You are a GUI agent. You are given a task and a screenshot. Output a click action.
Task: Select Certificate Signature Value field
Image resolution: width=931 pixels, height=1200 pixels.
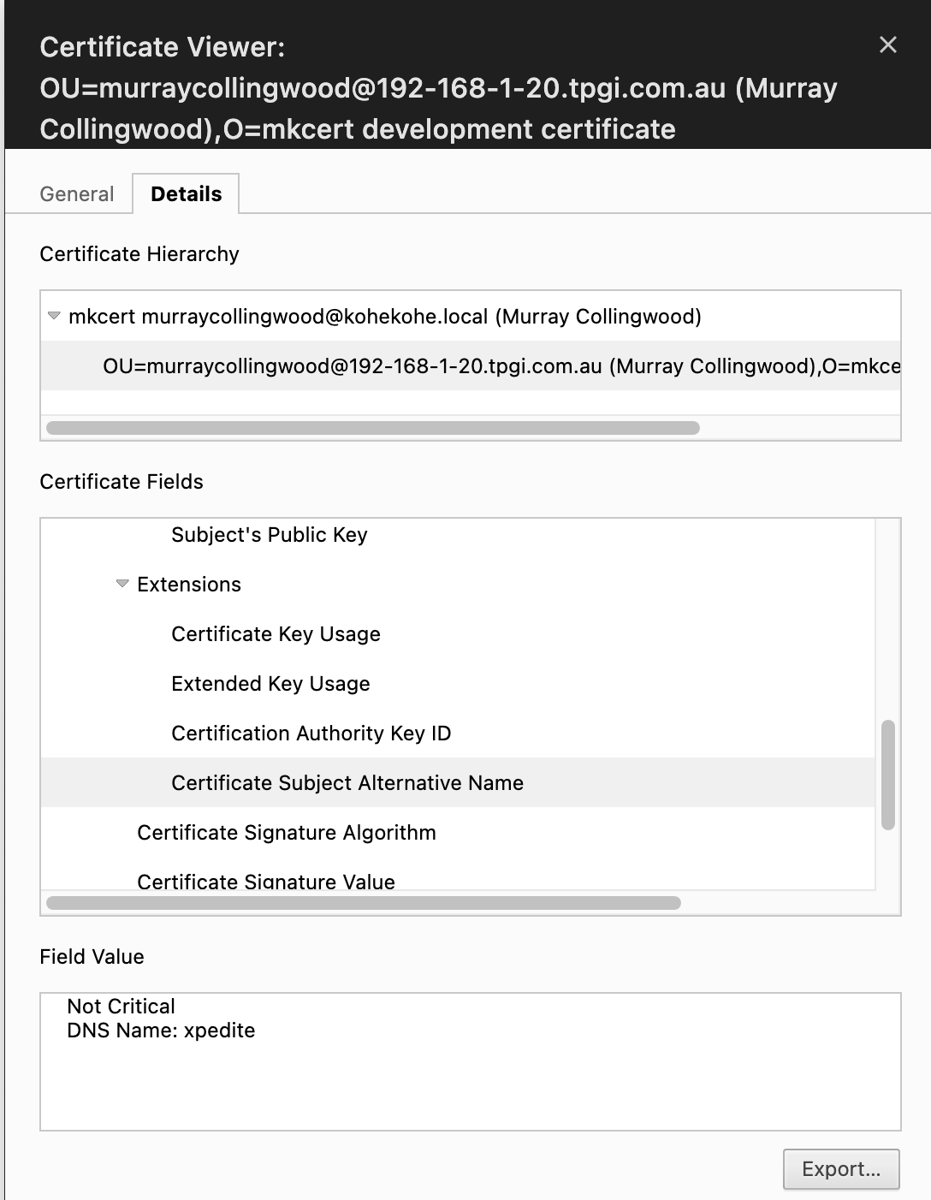[265, 881]
